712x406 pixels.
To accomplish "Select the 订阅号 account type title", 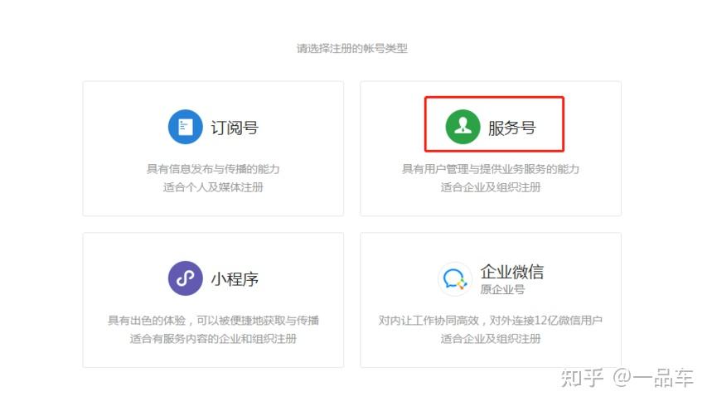I will (235, 128).
